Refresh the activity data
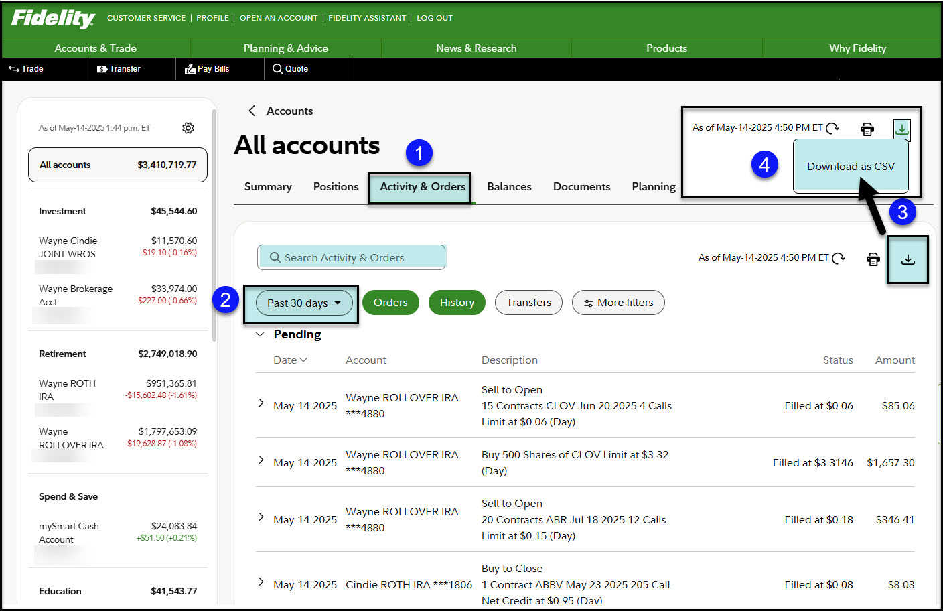 839,257
